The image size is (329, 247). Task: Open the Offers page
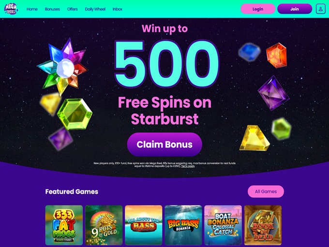point(73,9)
